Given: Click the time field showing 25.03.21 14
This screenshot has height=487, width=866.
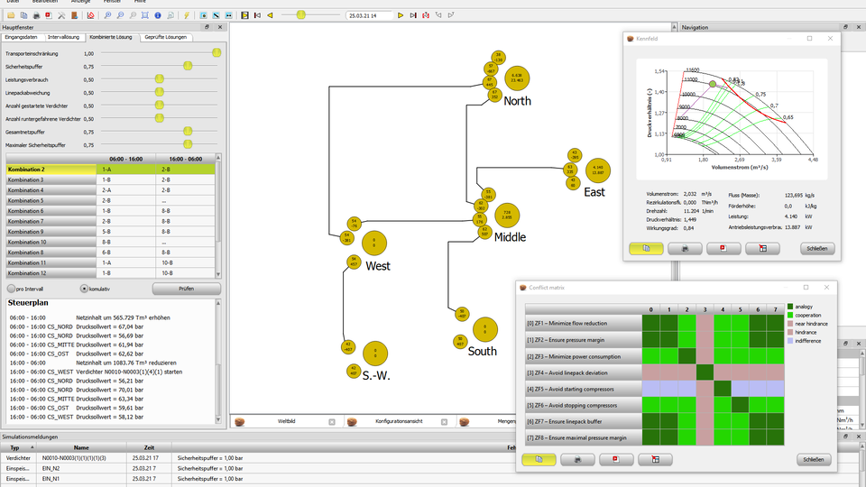Looking at the screenshot, I should (x=369, y=15).
